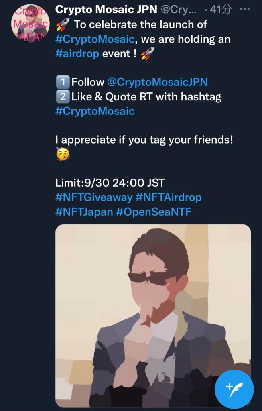The image size is (262, 411).
Task: Tap 'Like & Quote RT with hashtag' text
Action: pos(146,97)
